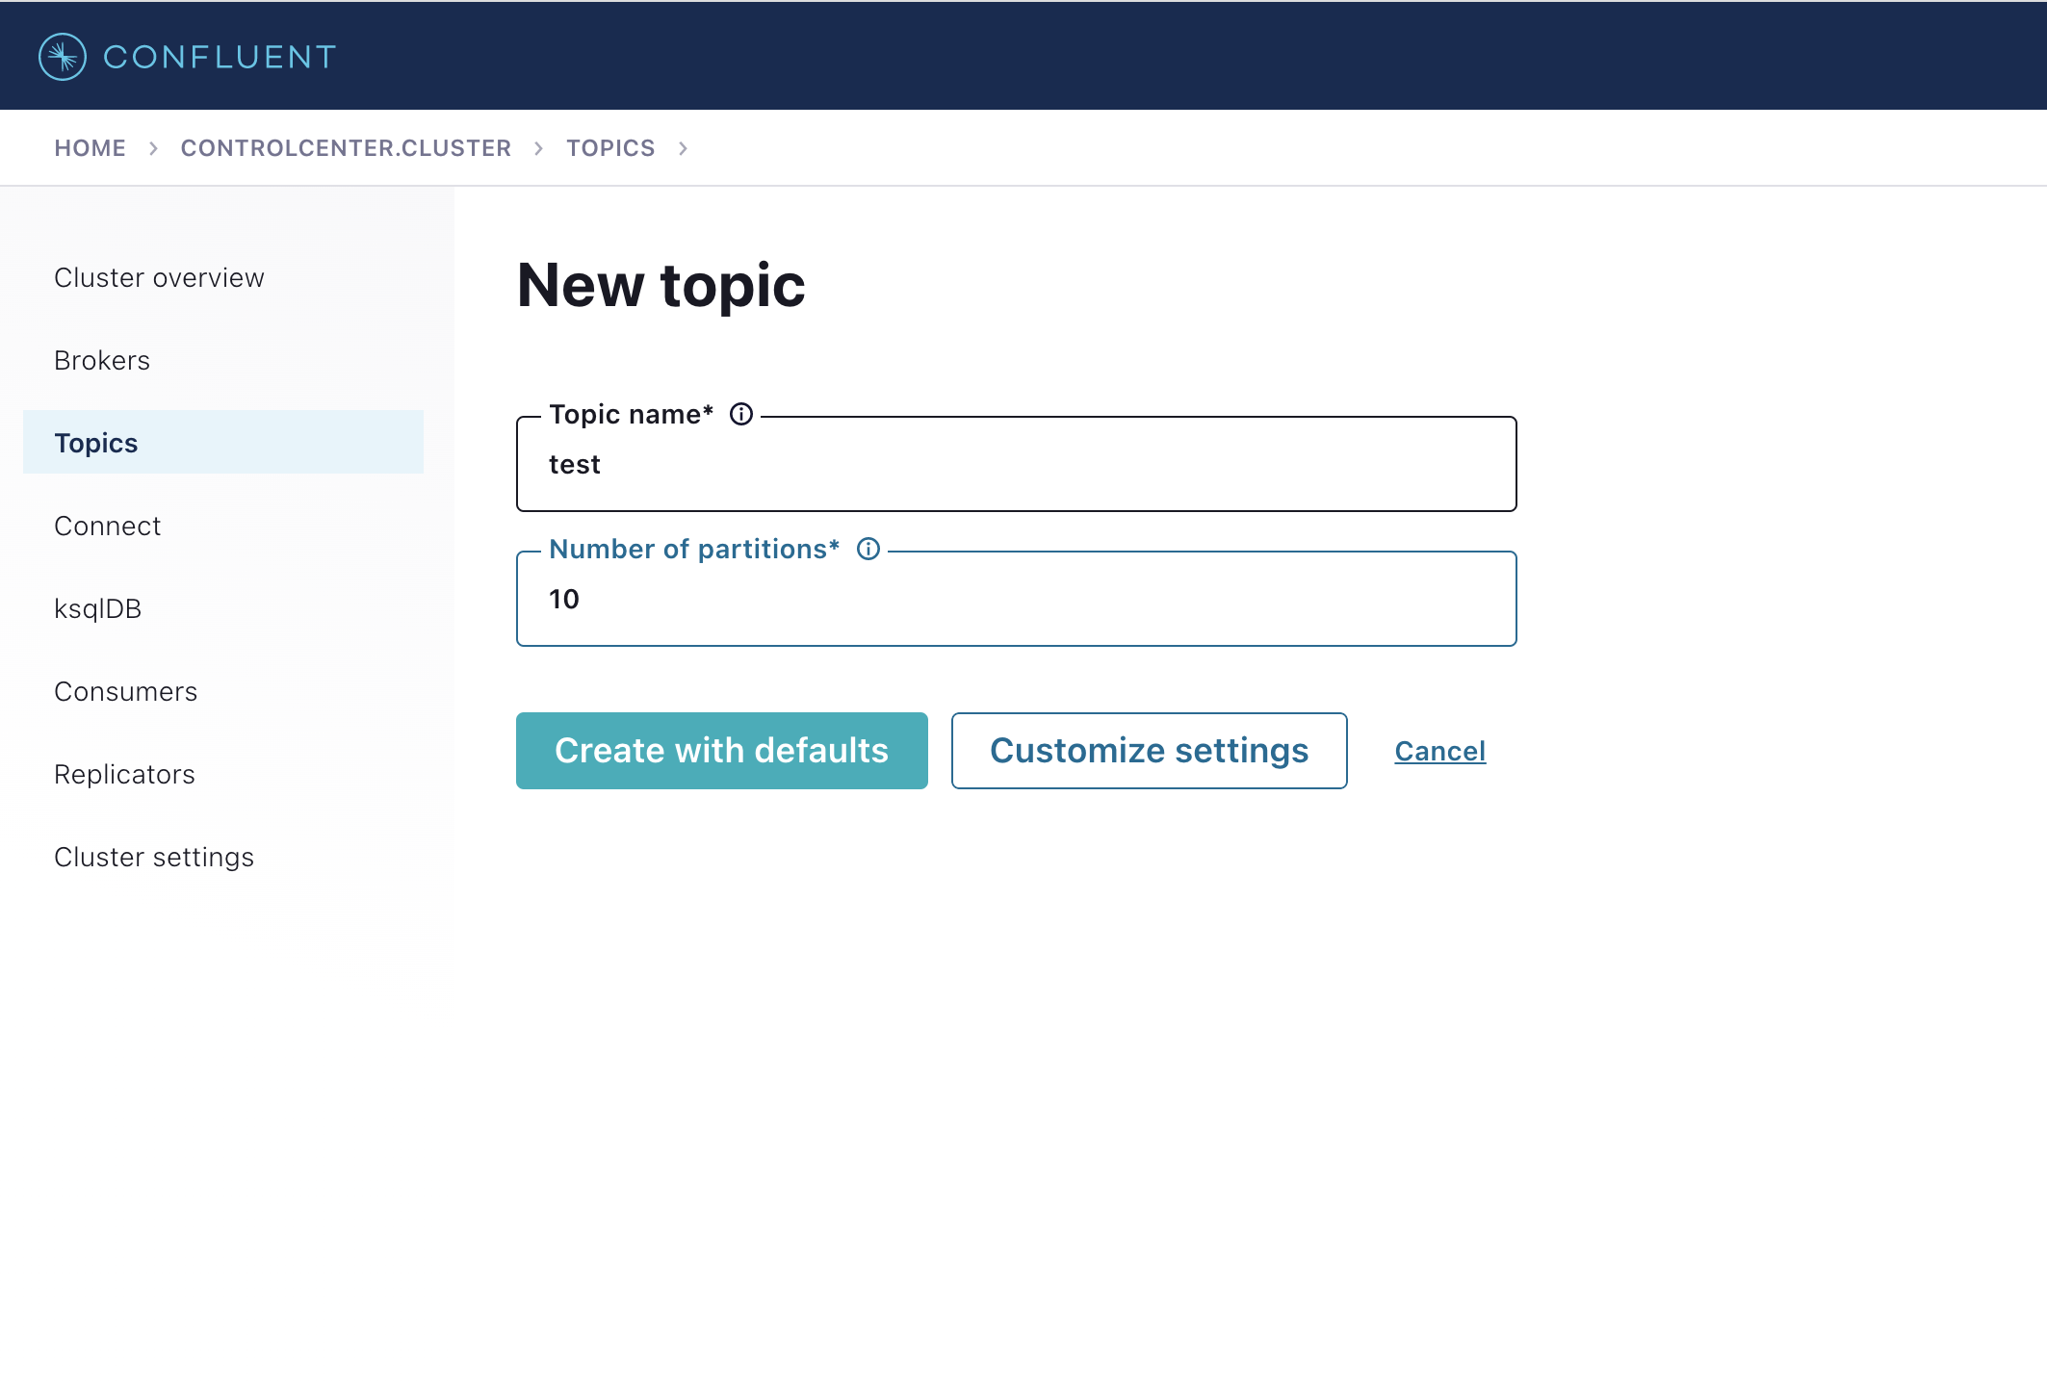Image resolution: width=2047 pixels, height=1388 pixels.
Task: Go to HOME breadcrumb
Action: pos(90,148)
